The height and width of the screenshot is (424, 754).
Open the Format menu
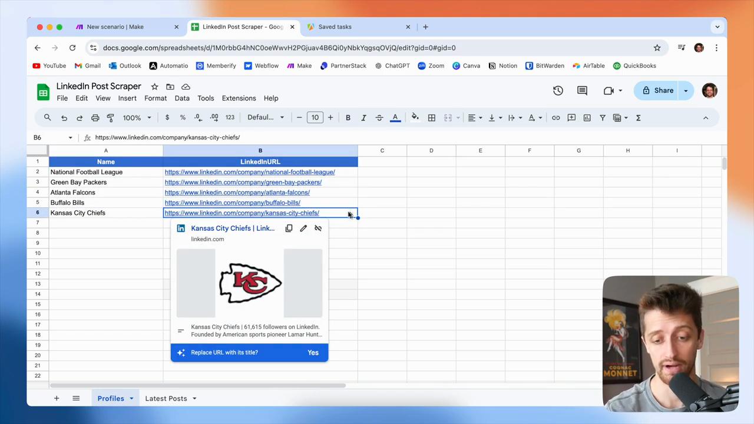(156, 98)
